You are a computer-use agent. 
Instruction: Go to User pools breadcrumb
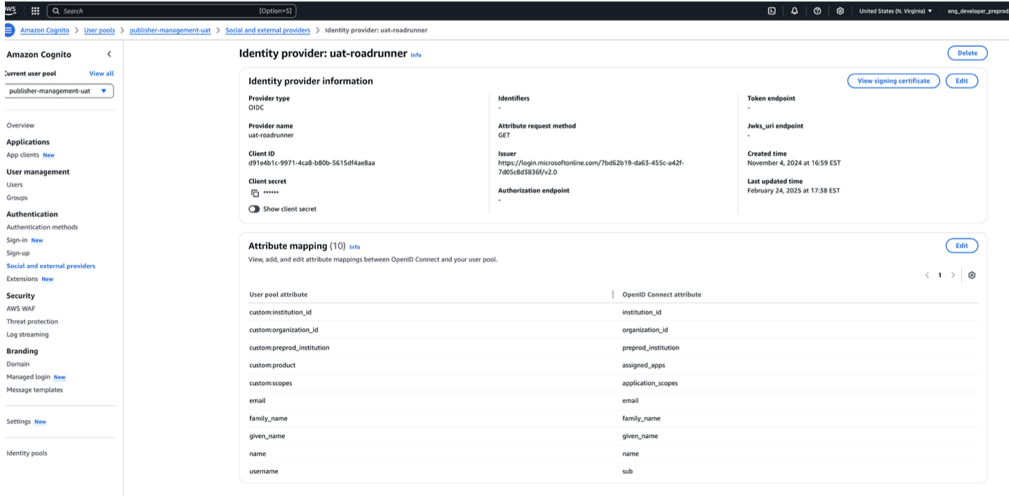[100, 30]
